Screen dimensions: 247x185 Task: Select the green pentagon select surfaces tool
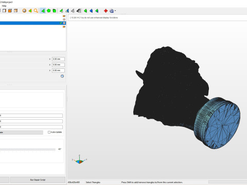49,11
